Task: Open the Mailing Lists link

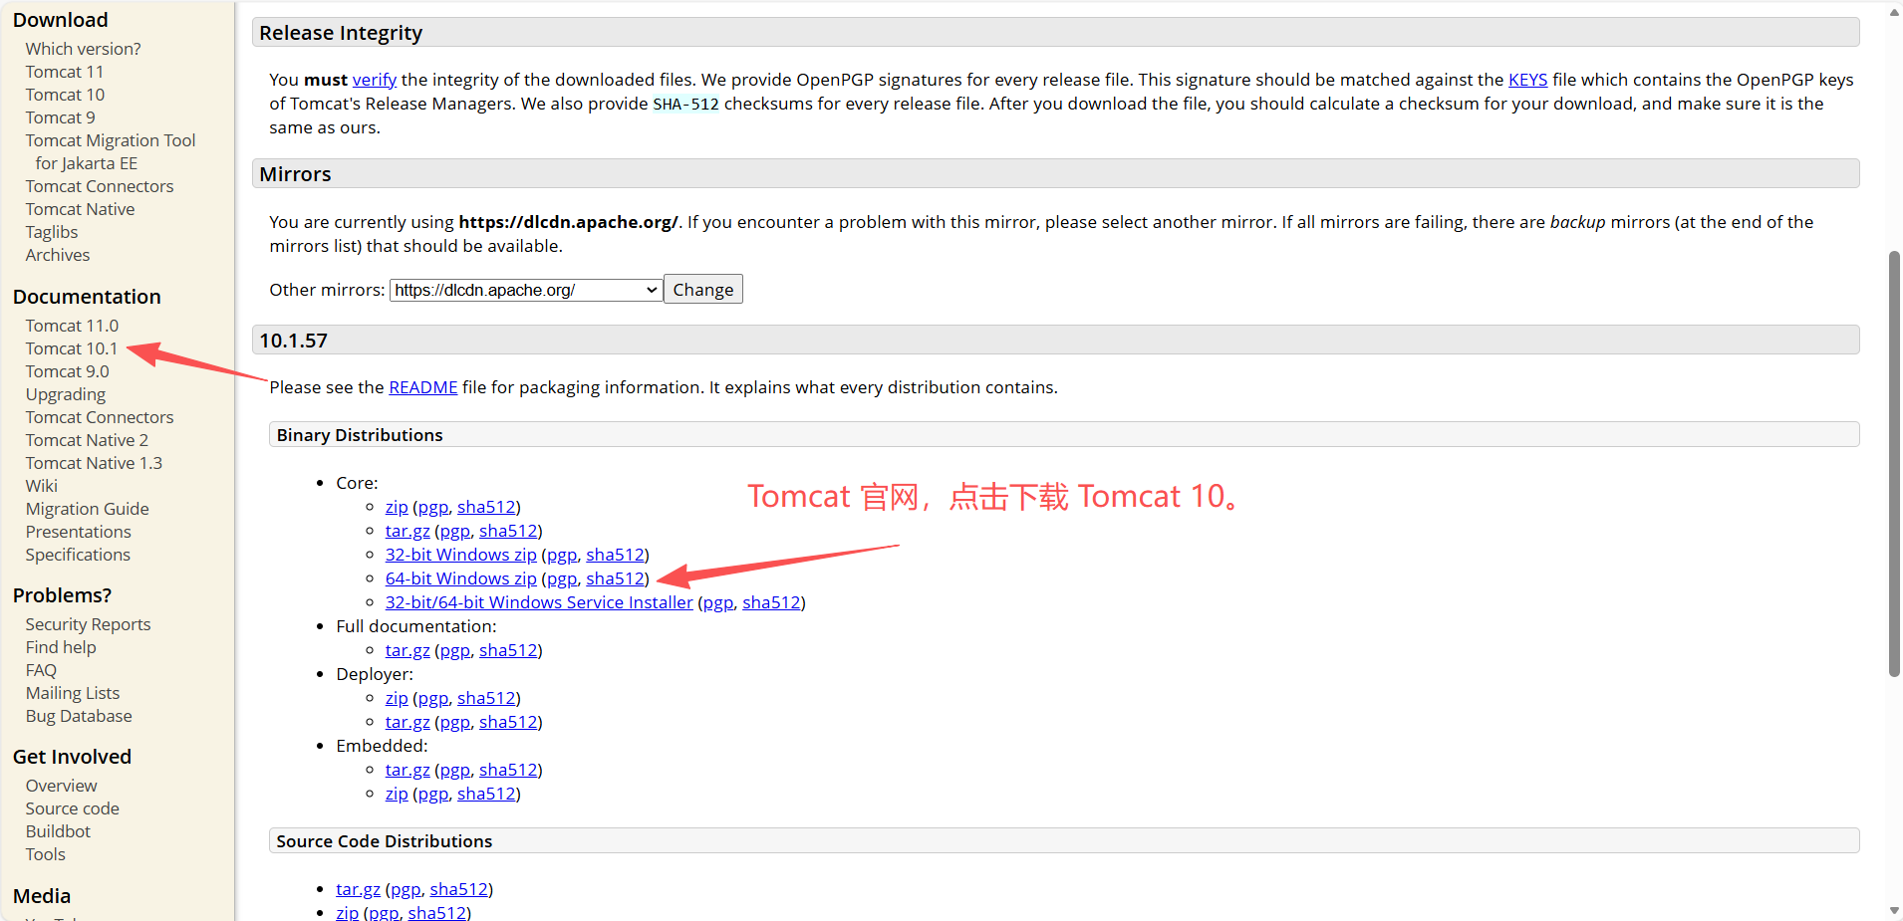Action: click(73, 693)
